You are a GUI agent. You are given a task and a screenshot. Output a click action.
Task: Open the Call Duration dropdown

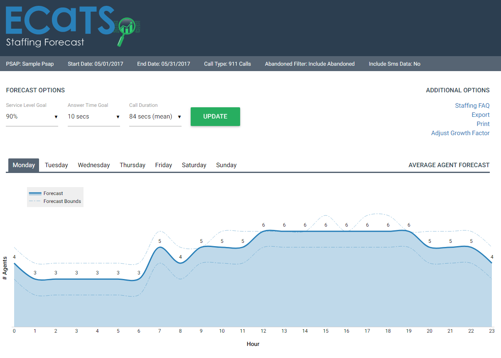point(155,116)
